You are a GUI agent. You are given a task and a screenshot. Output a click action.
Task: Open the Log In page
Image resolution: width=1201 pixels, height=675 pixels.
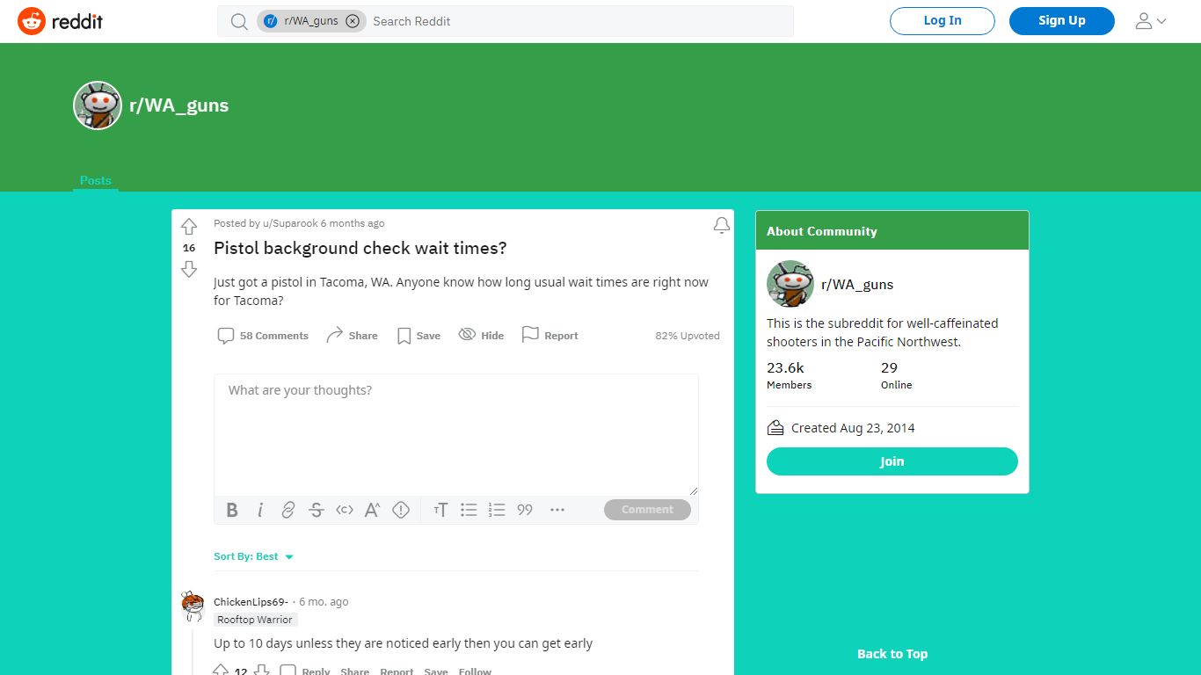point(943,21)
